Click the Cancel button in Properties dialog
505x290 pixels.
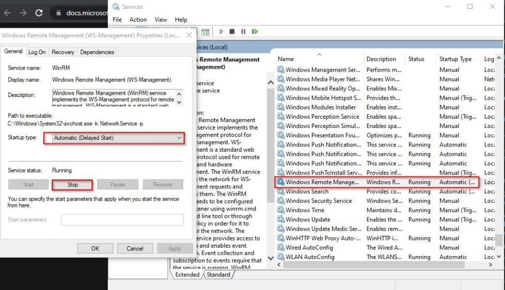[x=135, y=248]
